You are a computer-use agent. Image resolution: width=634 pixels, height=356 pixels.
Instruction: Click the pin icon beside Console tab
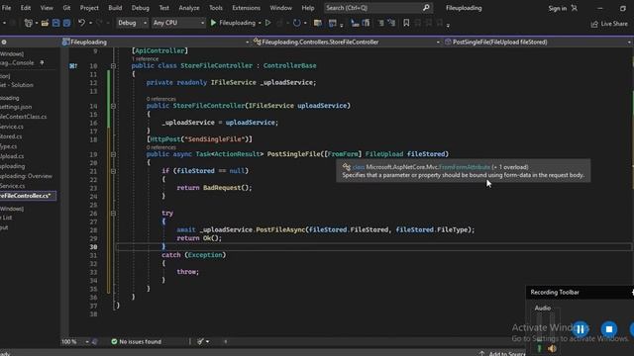coord(42,62)
